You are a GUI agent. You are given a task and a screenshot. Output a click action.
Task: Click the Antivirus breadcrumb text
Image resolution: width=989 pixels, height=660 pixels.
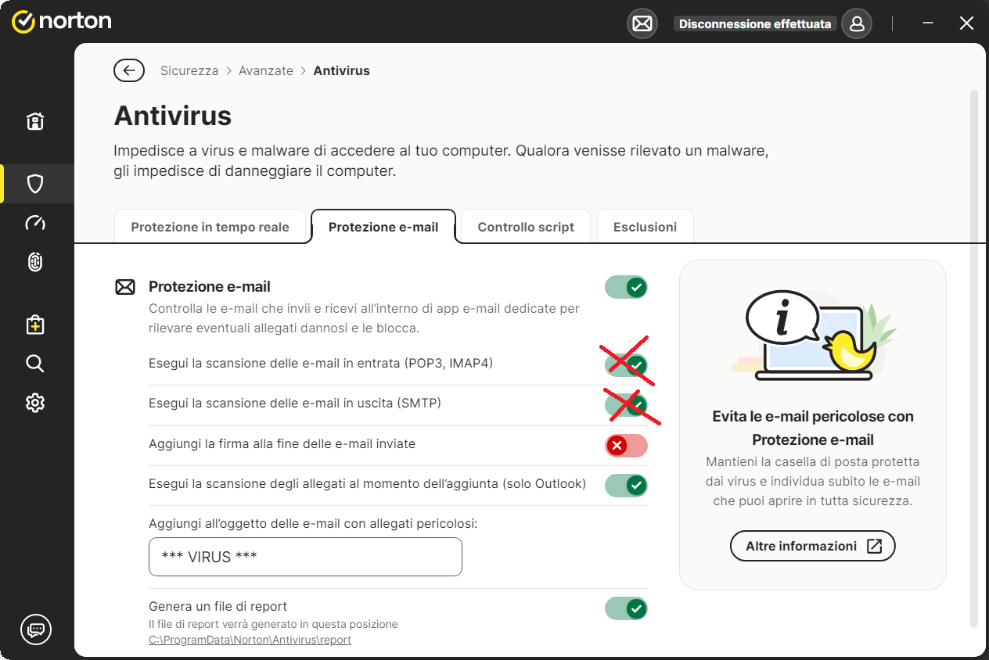point(341,70)
